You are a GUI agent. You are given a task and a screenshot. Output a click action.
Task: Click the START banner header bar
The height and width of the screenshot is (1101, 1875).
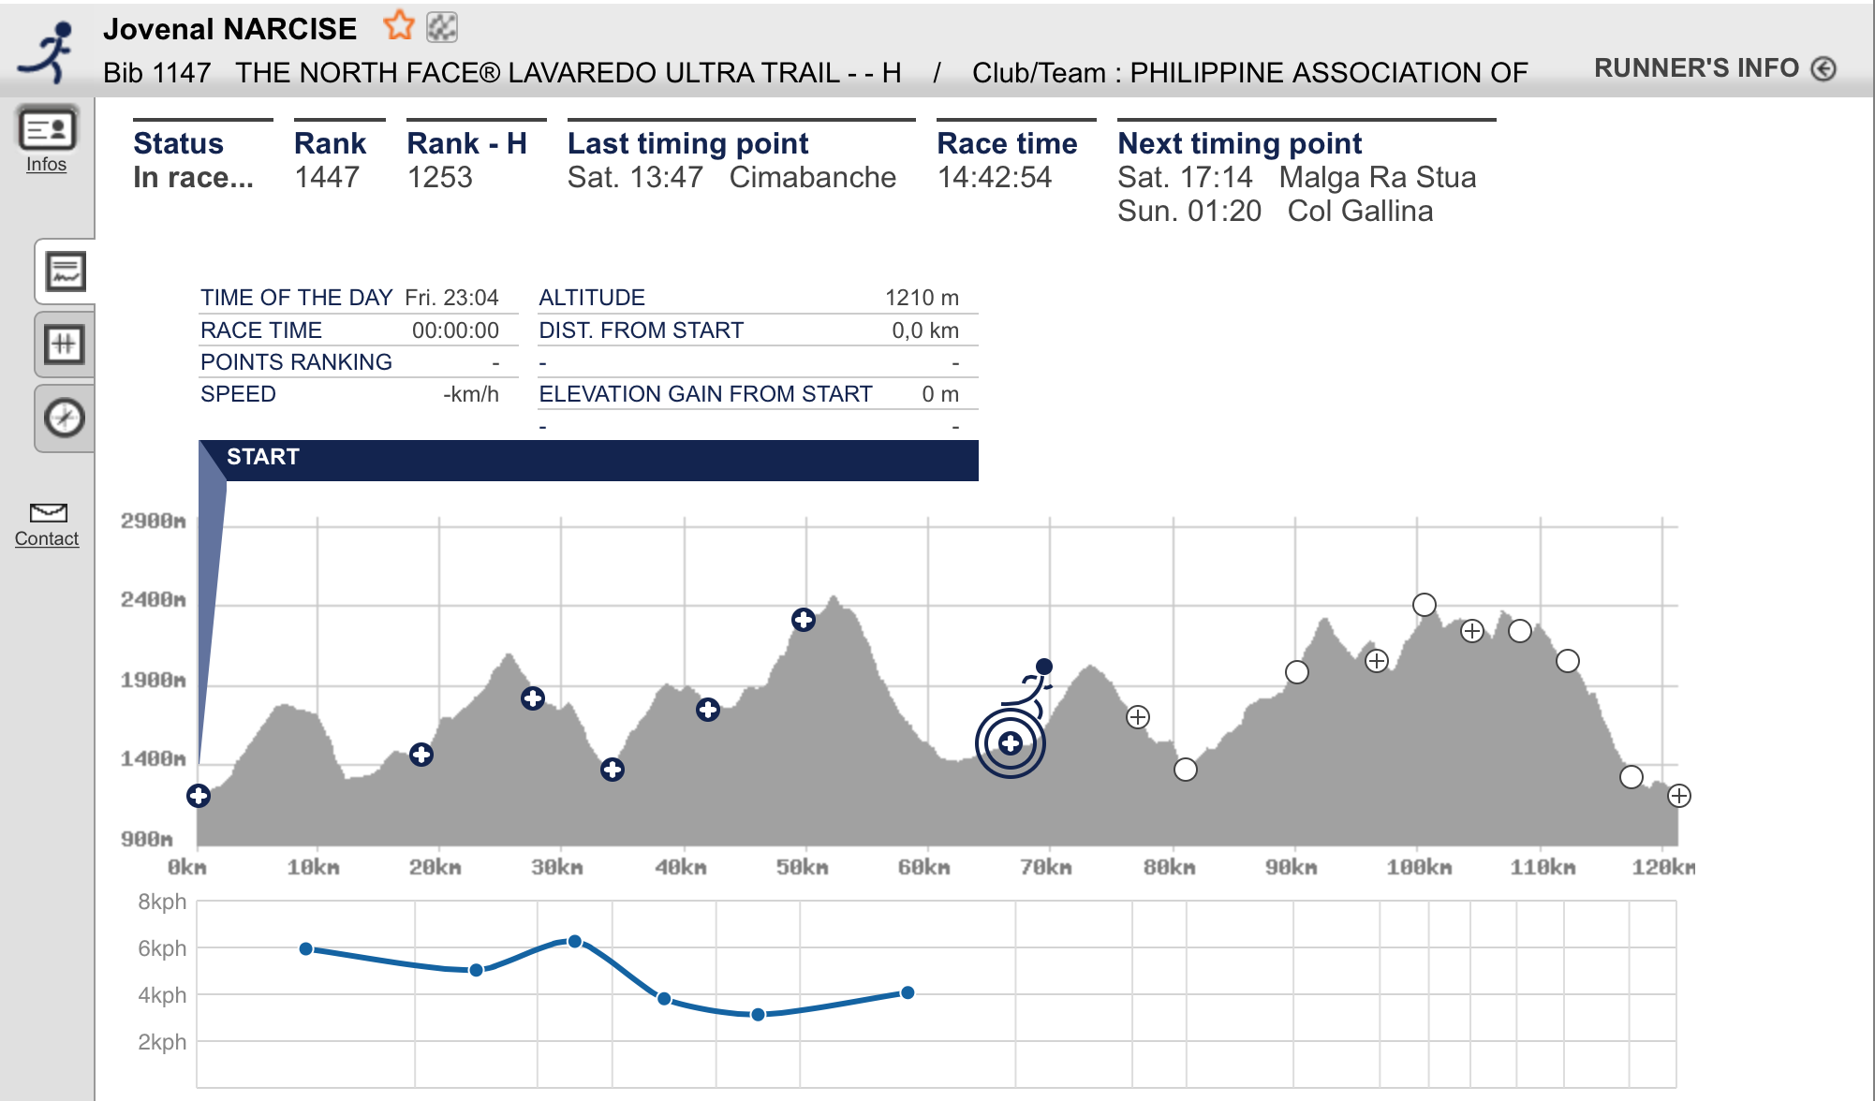pyautogui.click(x=588, y=460)
